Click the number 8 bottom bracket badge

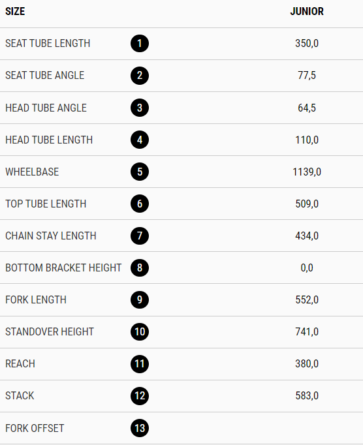coord(140,268)
